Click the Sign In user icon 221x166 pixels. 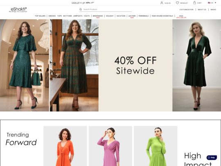tap(162, 3)
